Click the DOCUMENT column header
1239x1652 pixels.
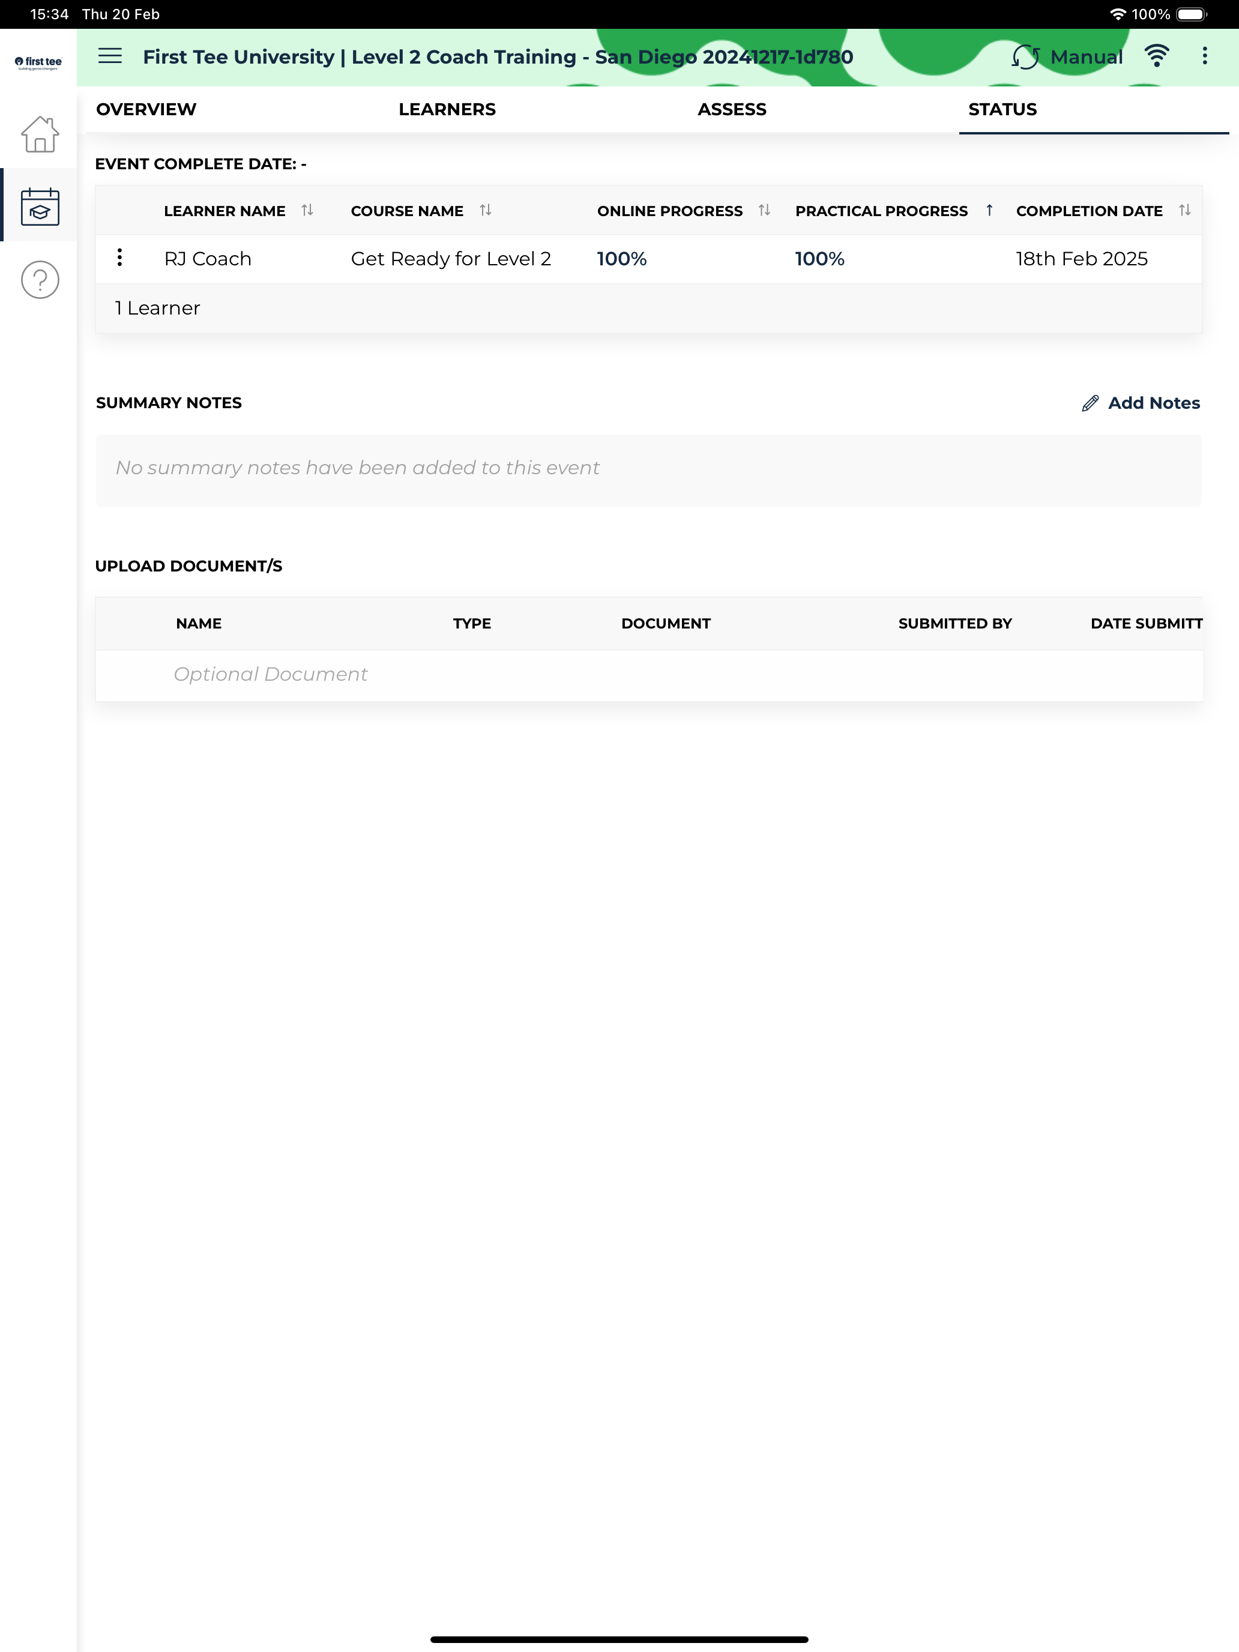pyautogui.click(x=666, y=624)
